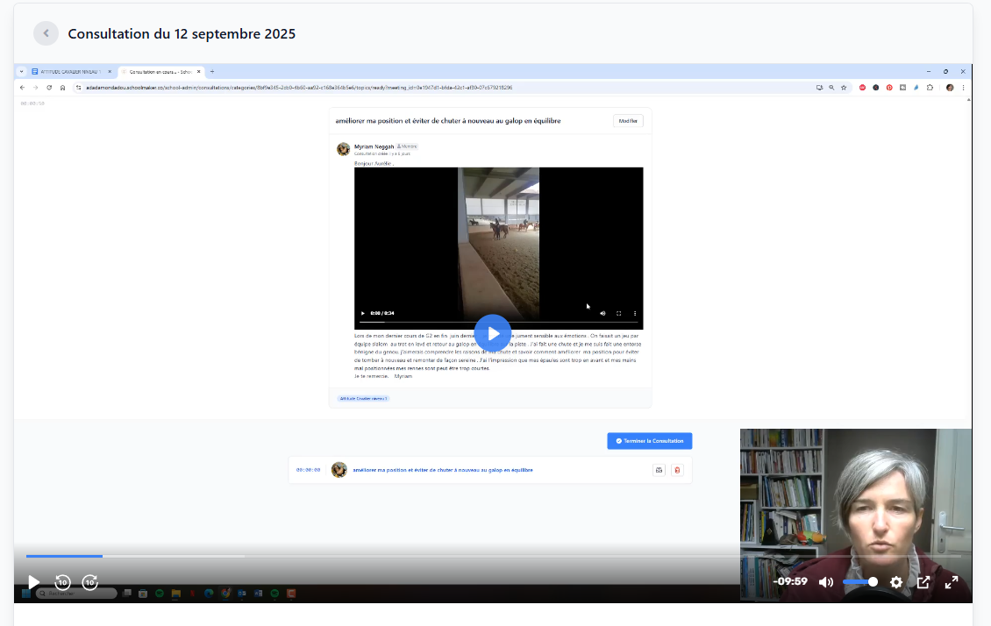Toggle fullscreen mode for the video
The width and height of the screenshot is (991, 626).
point(952,582)
